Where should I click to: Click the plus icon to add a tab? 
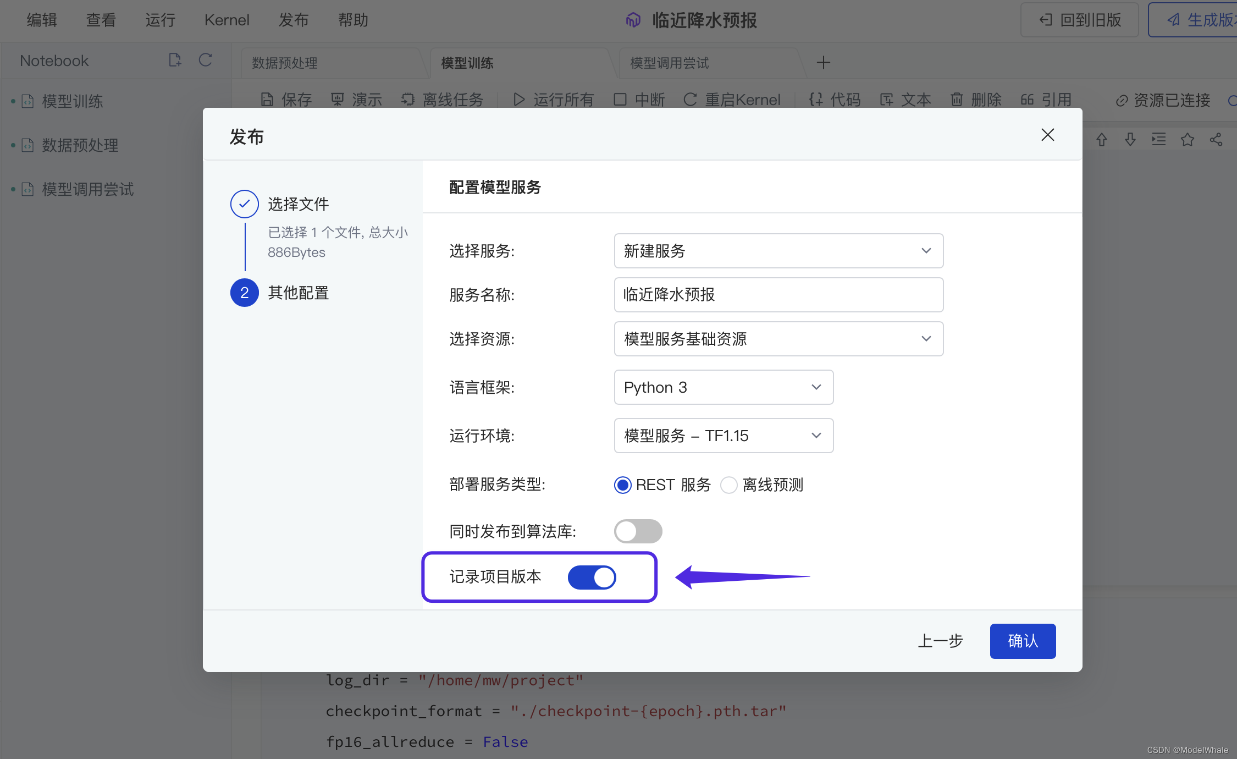click(x=823, y=63)
